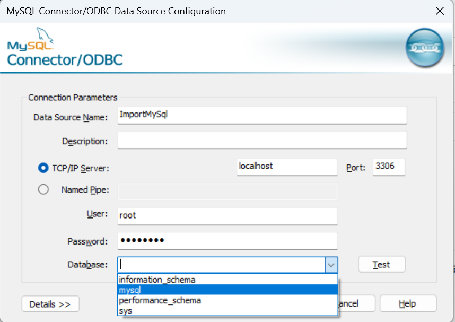Click the Data Source Name label

[x=71, y=117]
